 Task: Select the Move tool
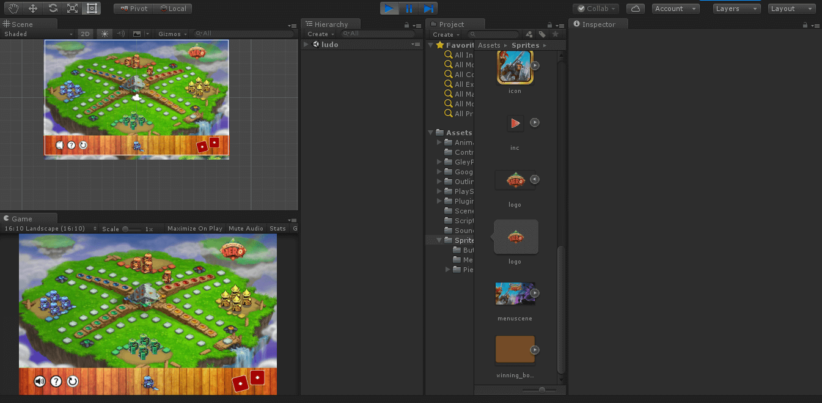tap(33, 9)
